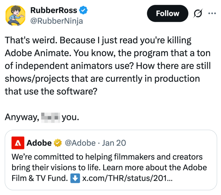The width and height of the screenshot is (221, 195).
Task: Click the Jan 20 timestamp
Action: pyautogui.click(x=114, y=143)
